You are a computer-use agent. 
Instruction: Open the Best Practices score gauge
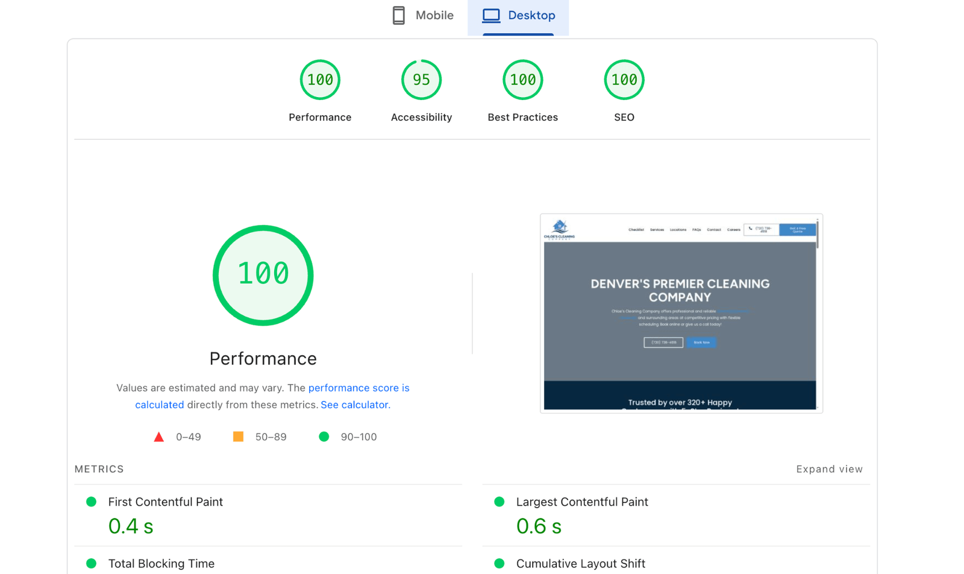(522, 80)
